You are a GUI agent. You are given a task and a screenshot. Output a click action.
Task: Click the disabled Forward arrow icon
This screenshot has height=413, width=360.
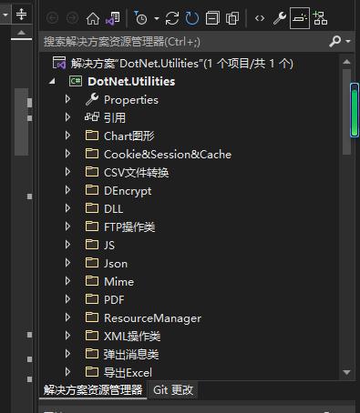72,18
